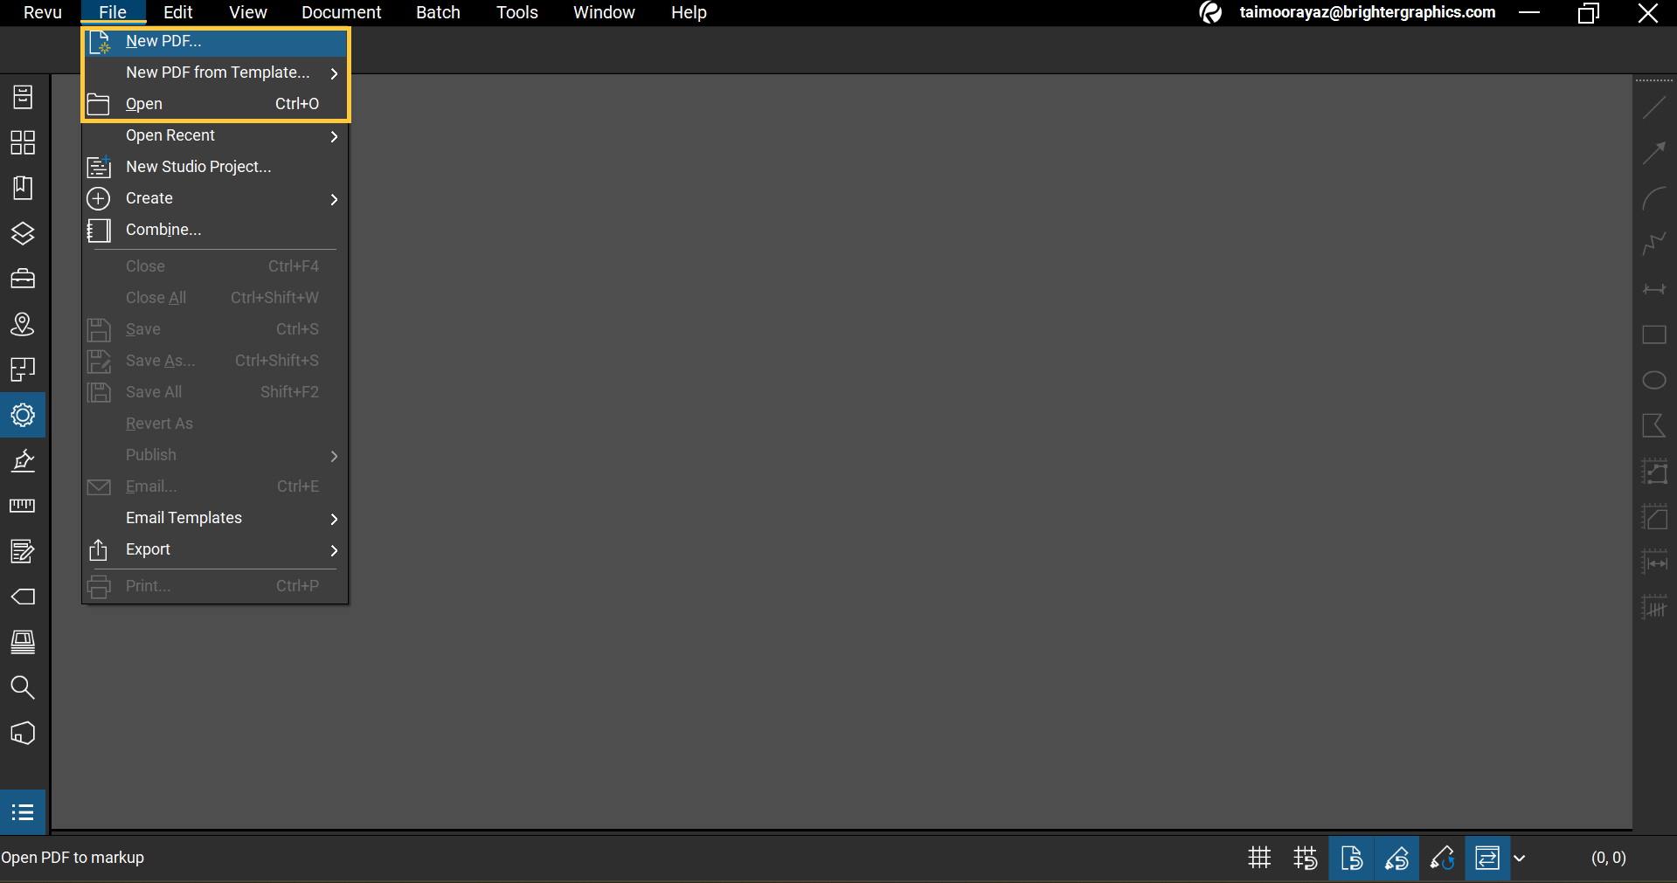The image size is (1677, 883).
Task: Open the Measurements ruler panel
Action: [x=23, y=506]
